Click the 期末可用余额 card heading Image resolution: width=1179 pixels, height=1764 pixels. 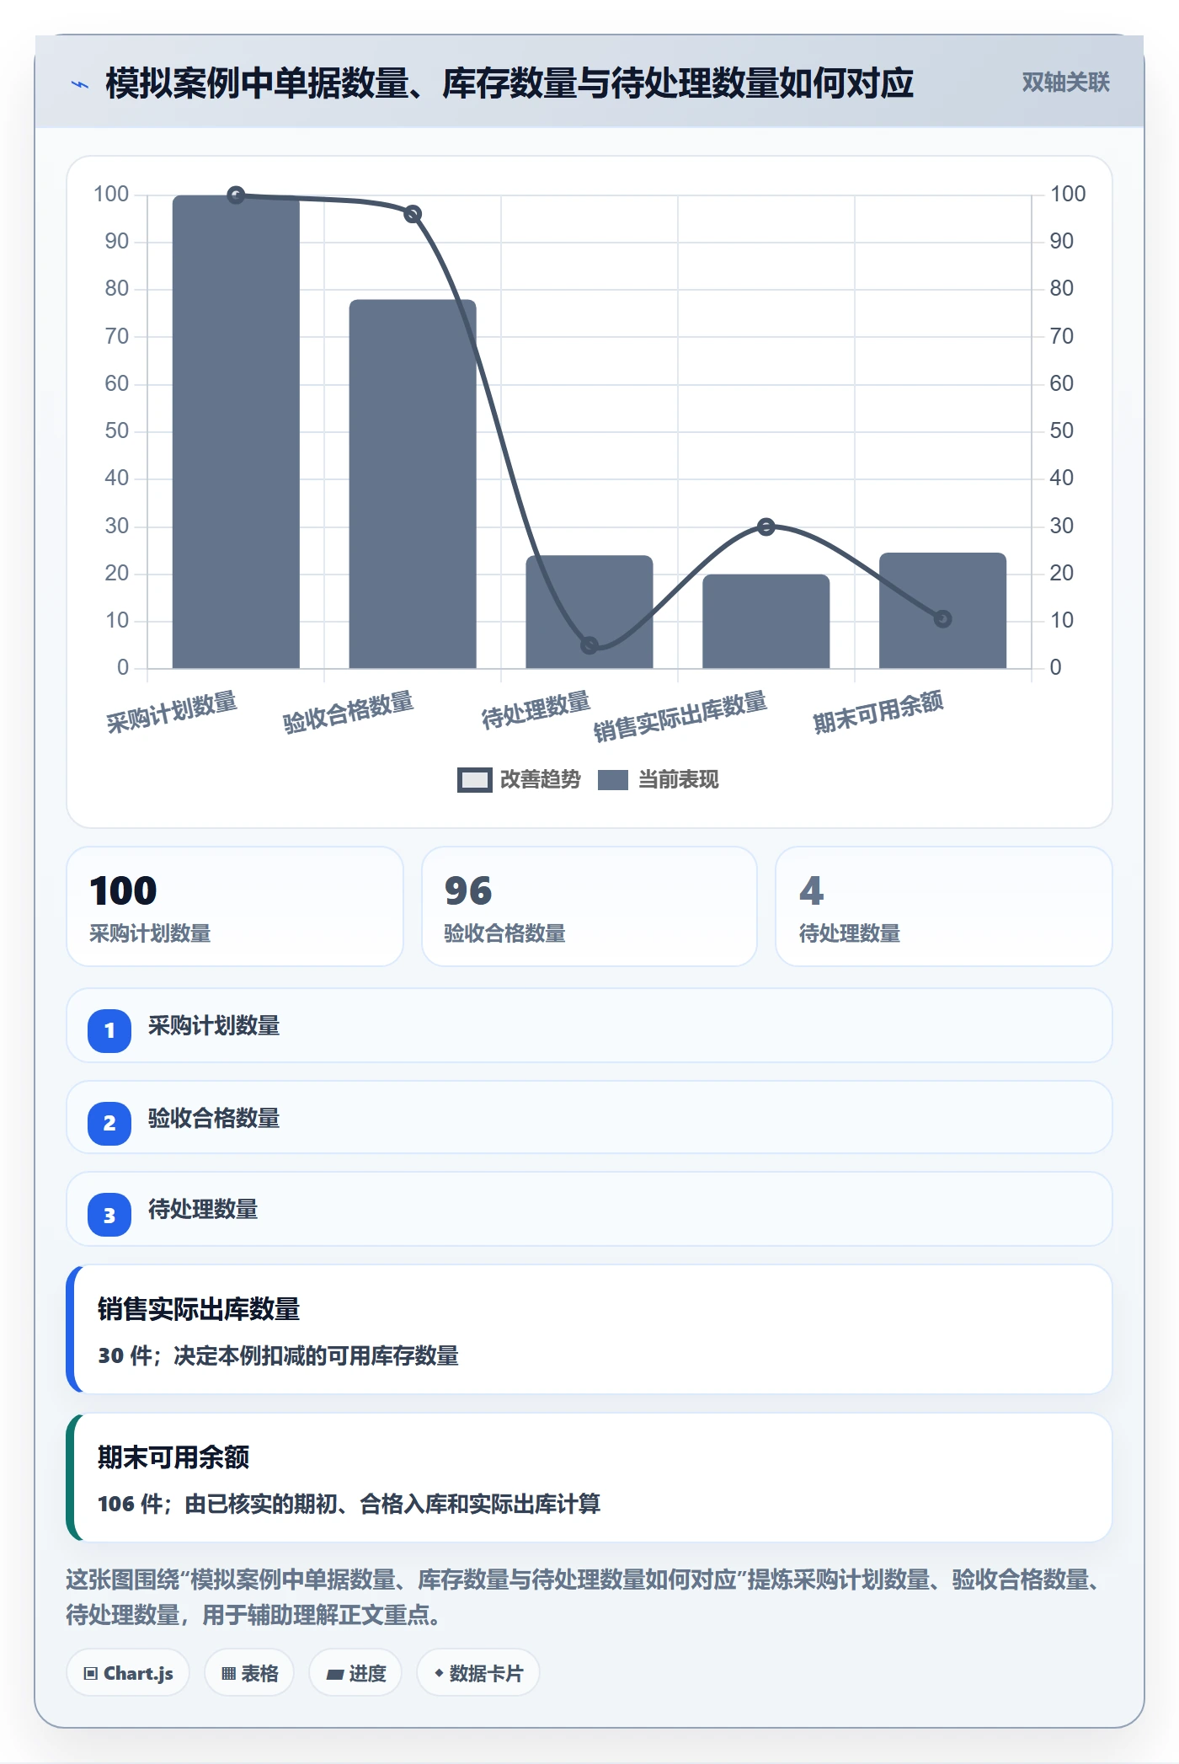click(x=173, y=1457)
